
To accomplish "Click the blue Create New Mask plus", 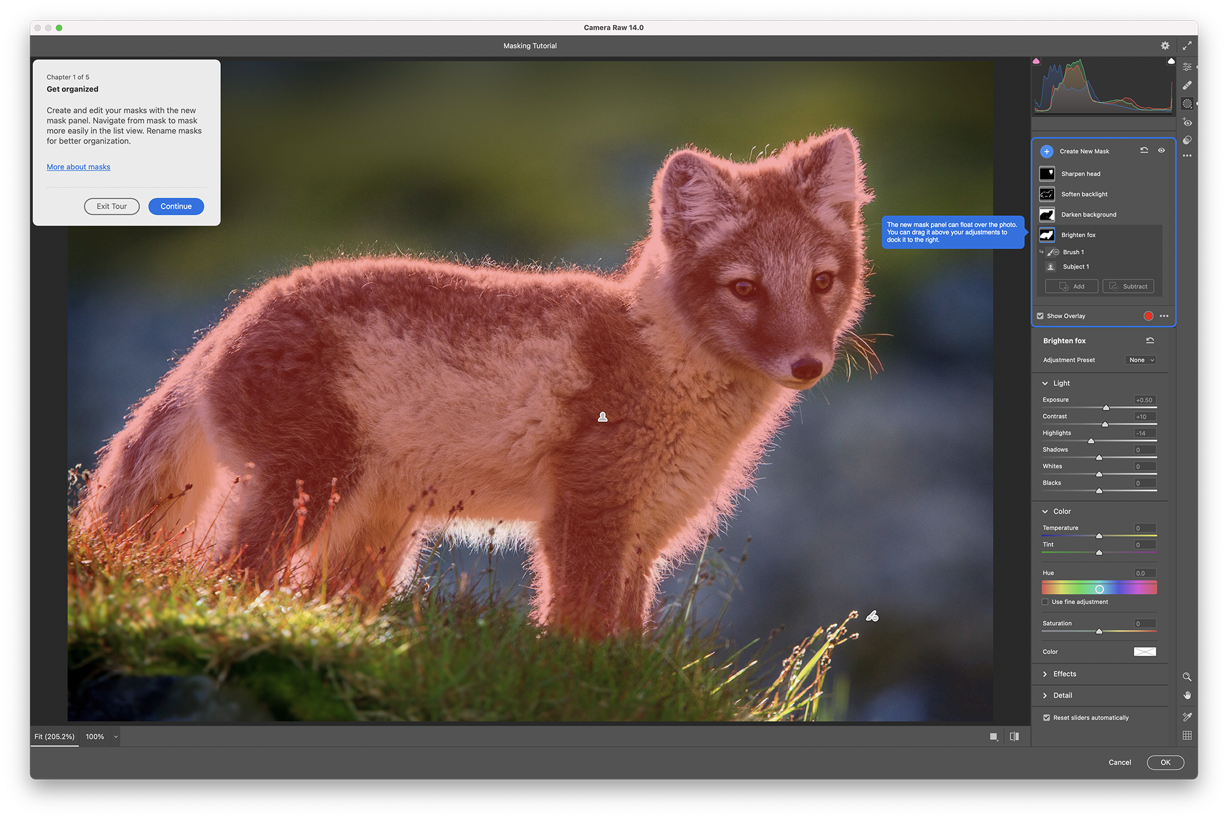I will click(x=1047, y=152).
